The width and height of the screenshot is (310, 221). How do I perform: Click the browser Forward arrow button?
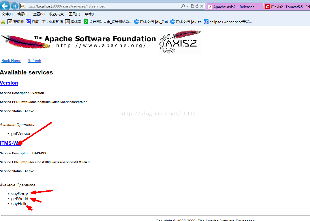pos(15,6)
